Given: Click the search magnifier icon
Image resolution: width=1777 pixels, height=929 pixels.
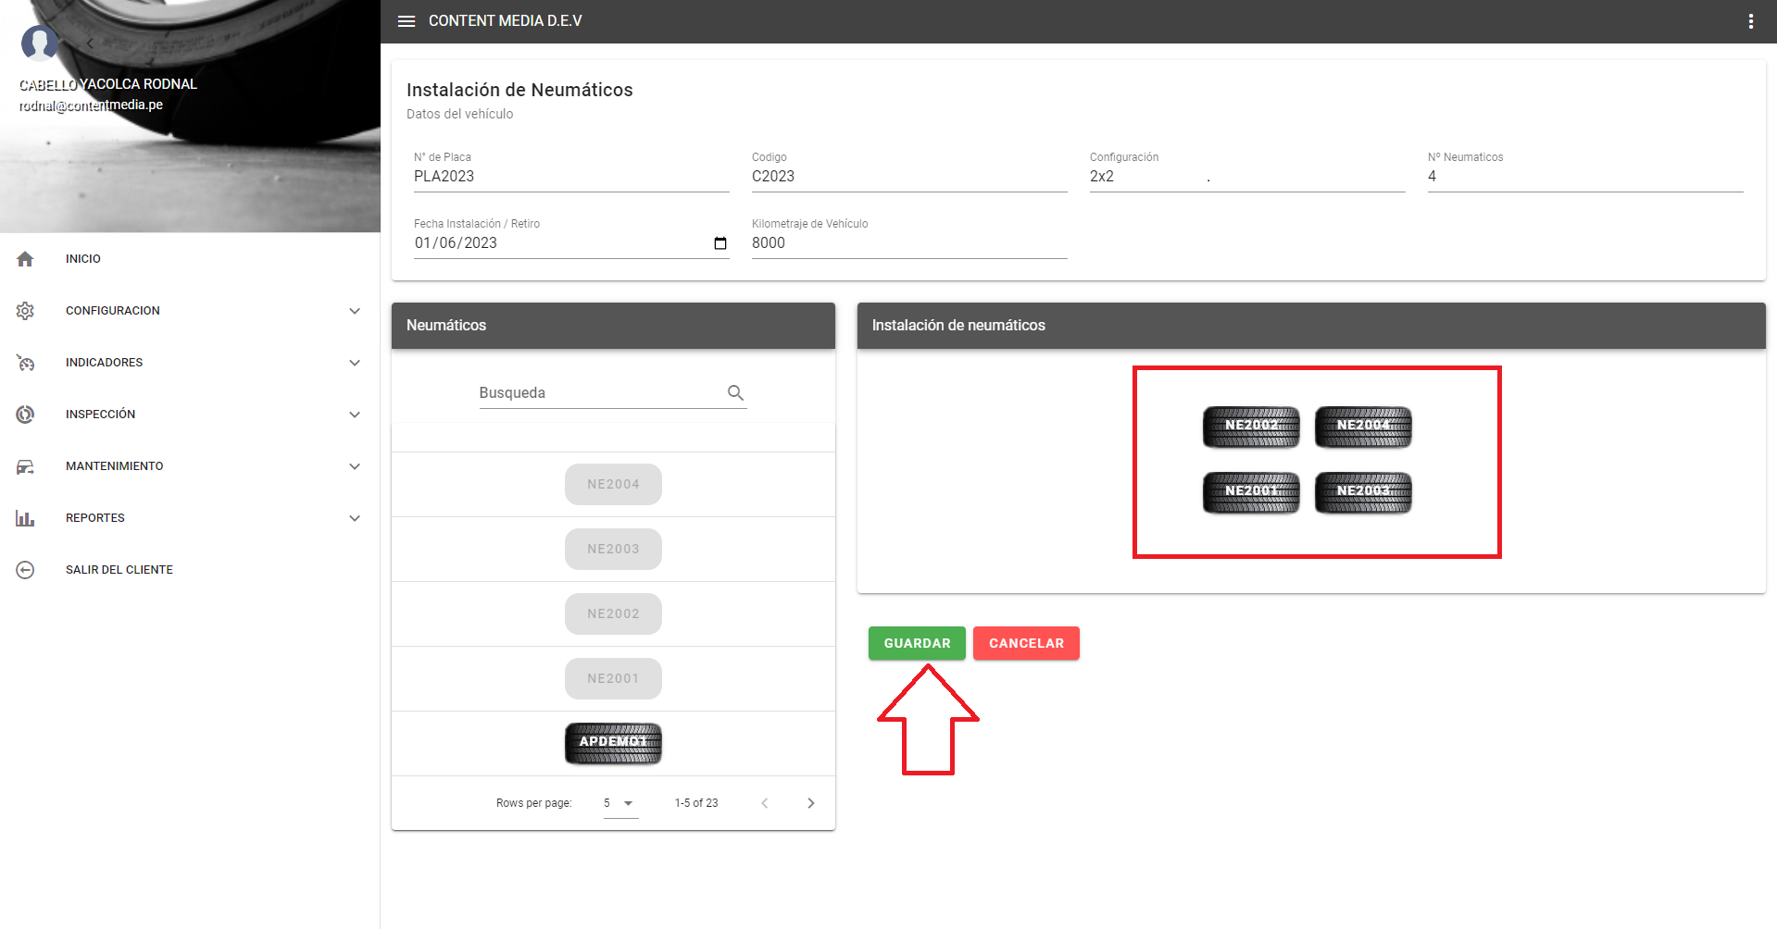Looking at the screenshot, I should 735,393.
